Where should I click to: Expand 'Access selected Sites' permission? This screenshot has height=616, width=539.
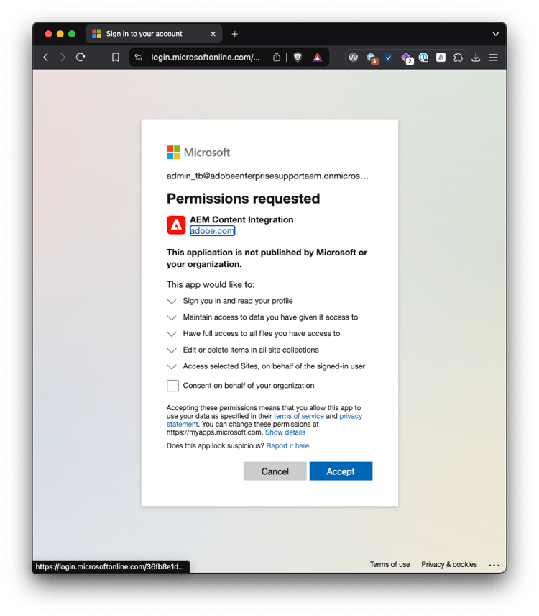pyautogui.click(x=266, y=366)
